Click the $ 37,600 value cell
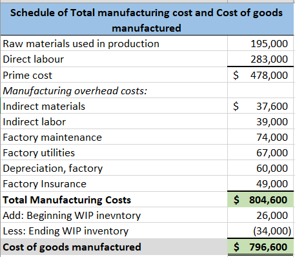This screenshot has width=295, height=257. pyautogui.click(x=260, y=106)
